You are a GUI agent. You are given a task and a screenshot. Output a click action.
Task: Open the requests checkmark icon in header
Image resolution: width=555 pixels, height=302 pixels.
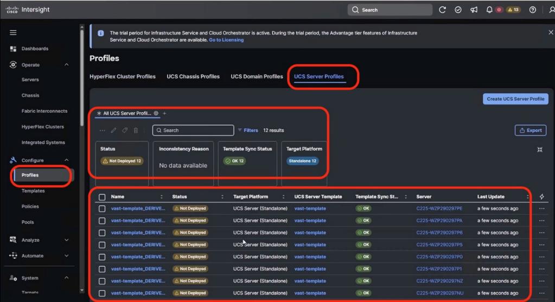(458, 10)
